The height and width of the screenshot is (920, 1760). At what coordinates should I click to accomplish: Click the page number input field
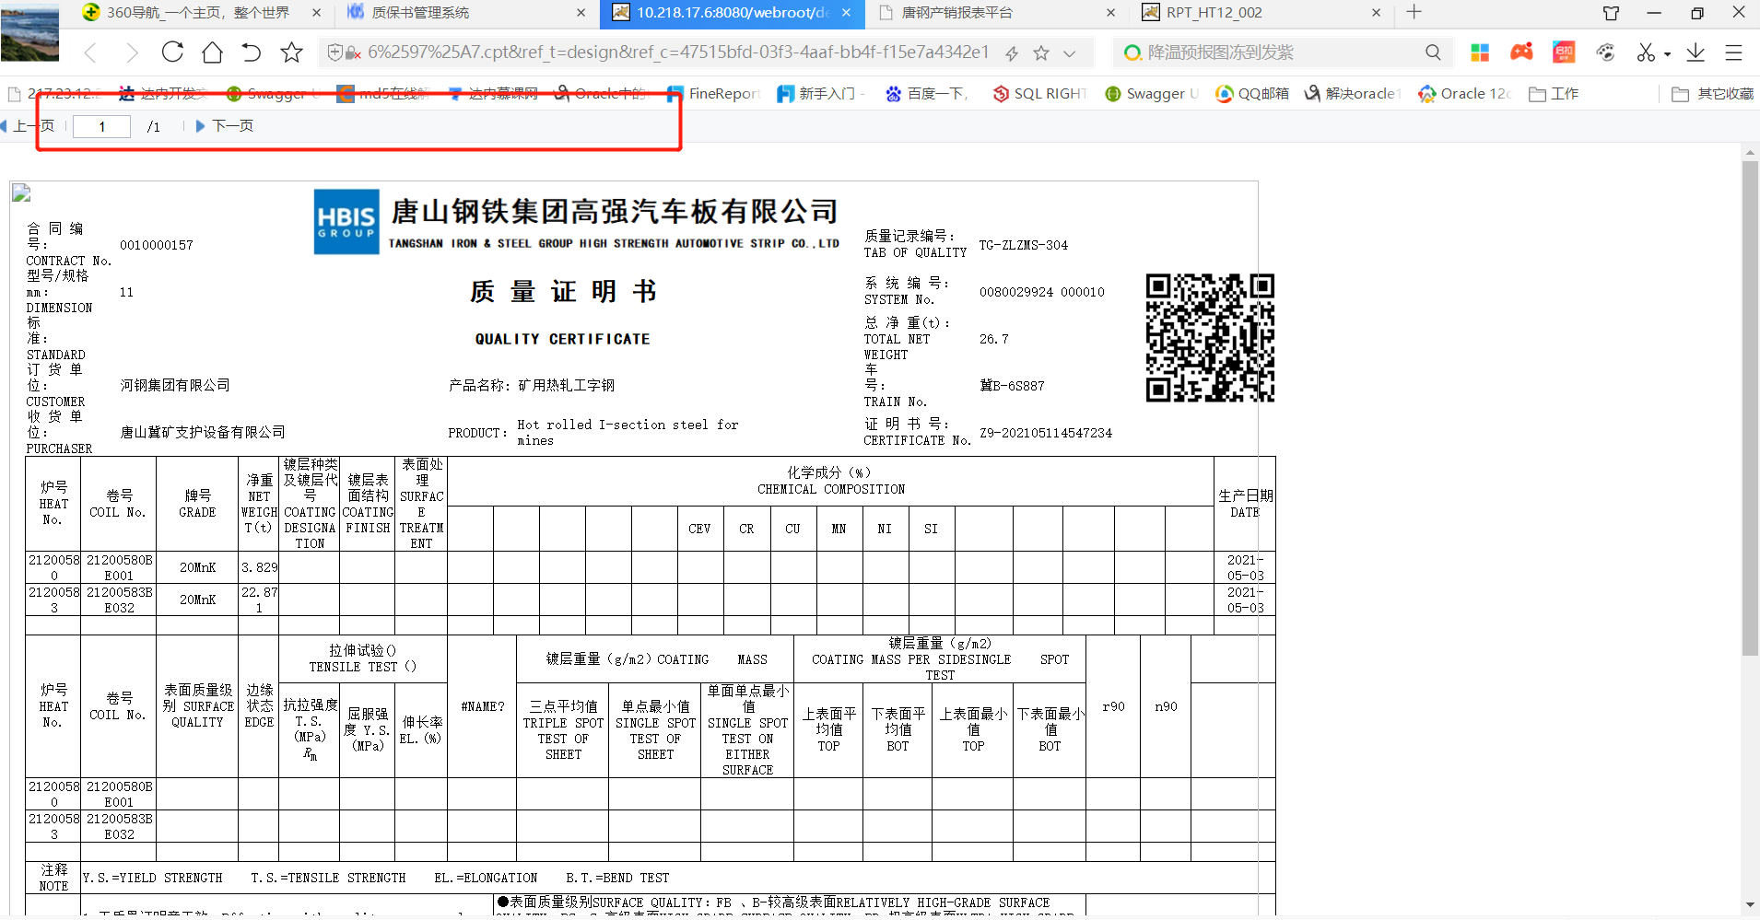click(x=101, y=127)
